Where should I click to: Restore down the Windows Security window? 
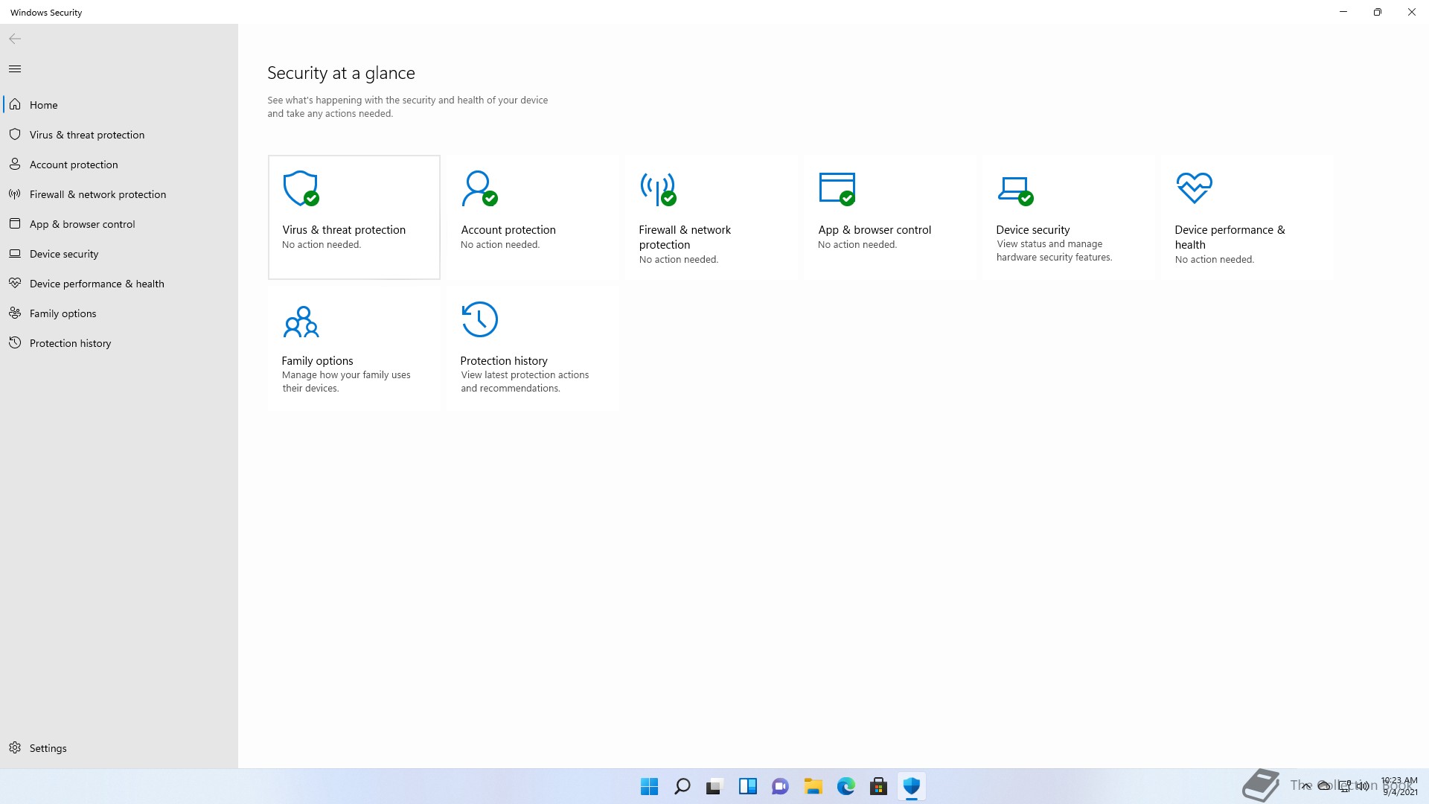(x=1378, y=12)
